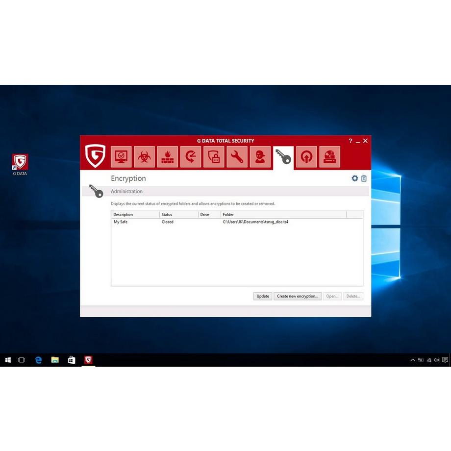Select the Encryption key tab
The image size is (451, 451).
pyautogui.click(x=283, y=156)
